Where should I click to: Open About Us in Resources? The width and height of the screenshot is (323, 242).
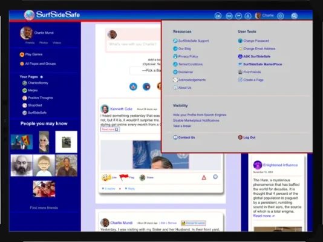click(x=182, y=88)
